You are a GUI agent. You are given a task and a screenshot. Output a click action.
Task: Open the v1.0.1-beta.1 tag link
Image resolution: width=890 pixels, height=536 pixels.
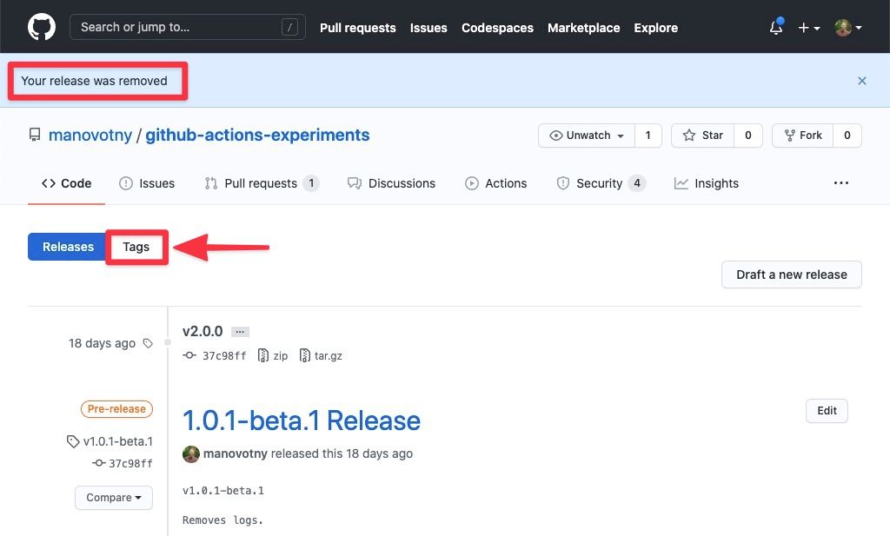tap(110, 441)
